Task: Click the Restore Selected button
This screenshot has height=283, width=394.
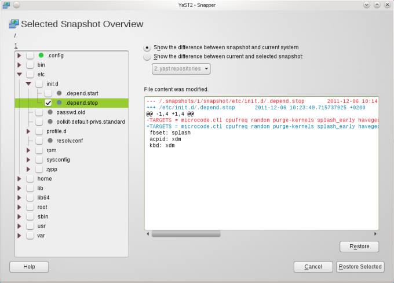Action: click(359, 267)
